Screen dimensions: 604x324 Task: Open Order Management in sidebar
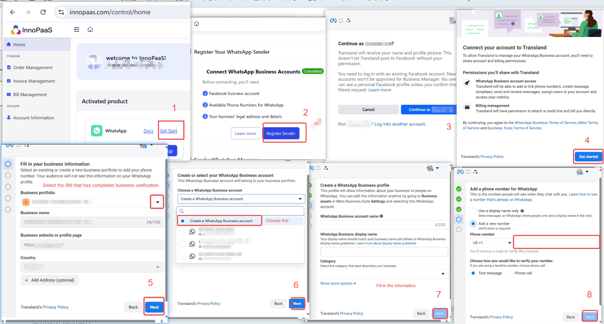33,68
